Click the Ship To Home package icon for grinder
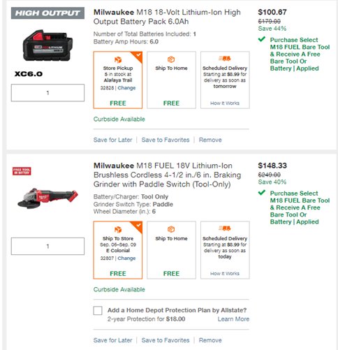Screen dimensions: 338x350 pos(171,229)
